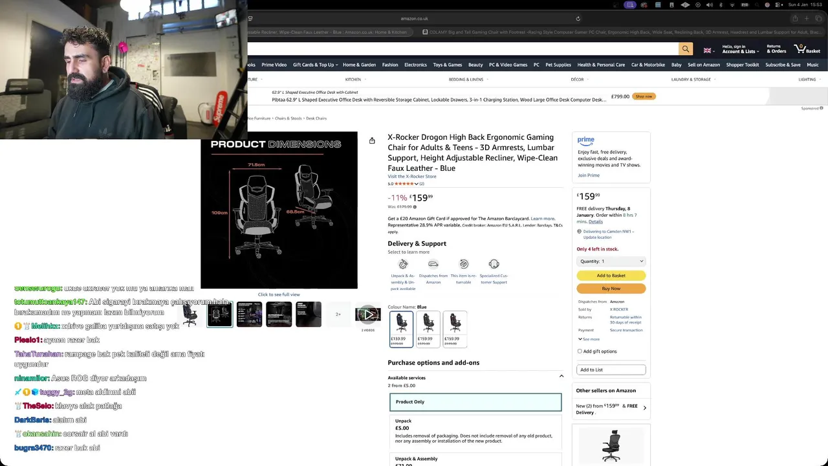Open the Electronics nav item
This screenshot has height=466, width=828.
[415, 65]
